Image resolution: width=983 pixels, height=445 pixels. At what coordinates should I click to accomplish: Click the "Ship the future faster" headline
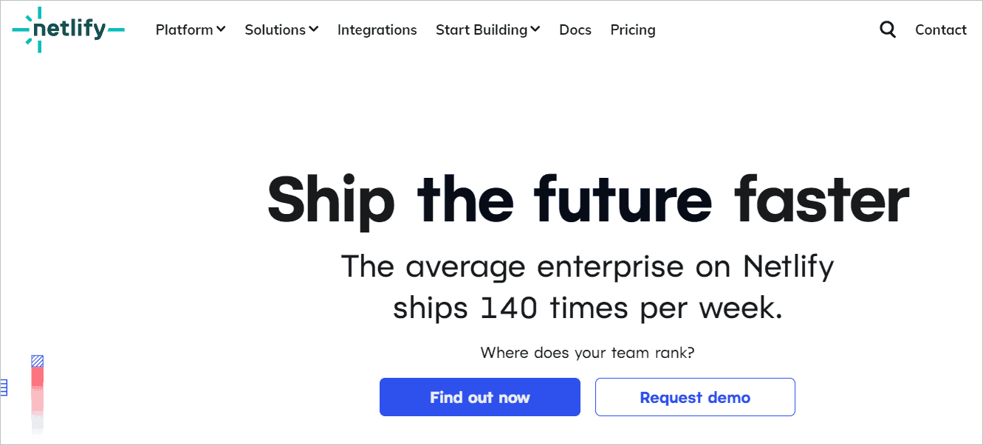[x=587, y=199]
